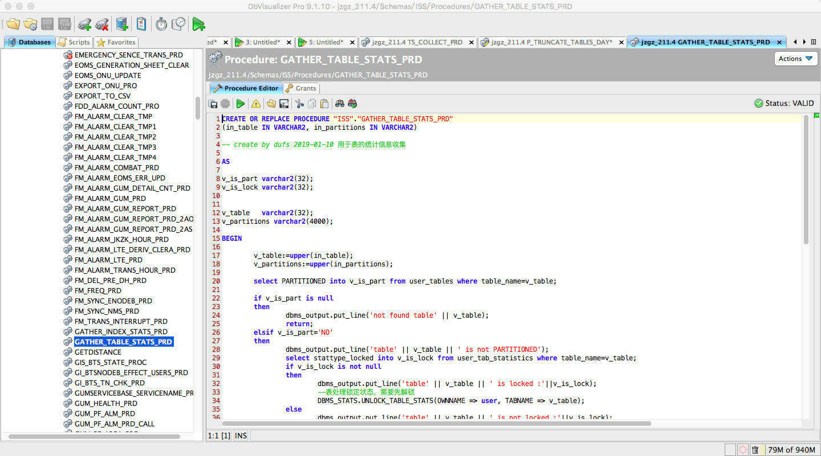Open the tab list menu at tab bar end

pyautogui.click(x=812, y=42)
